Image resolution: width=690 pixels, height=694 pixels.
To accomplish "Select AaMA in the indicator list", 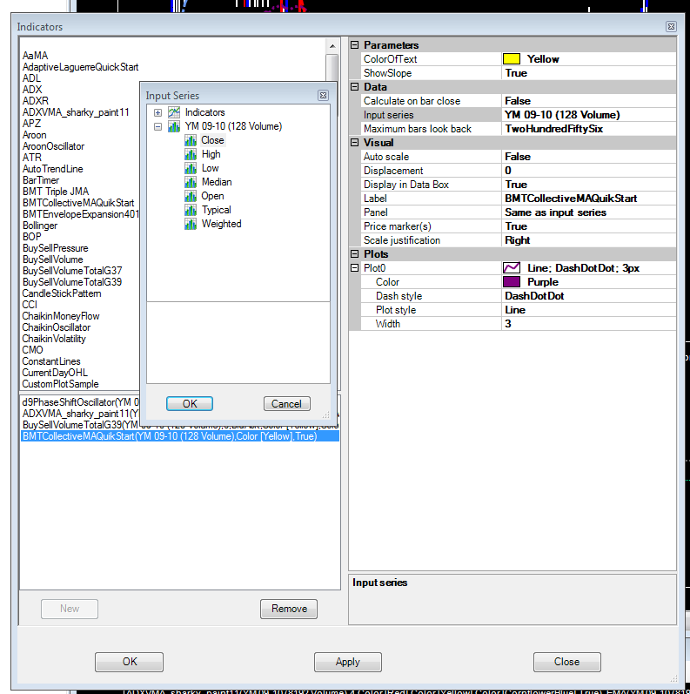I will click(x=36, y=56).
